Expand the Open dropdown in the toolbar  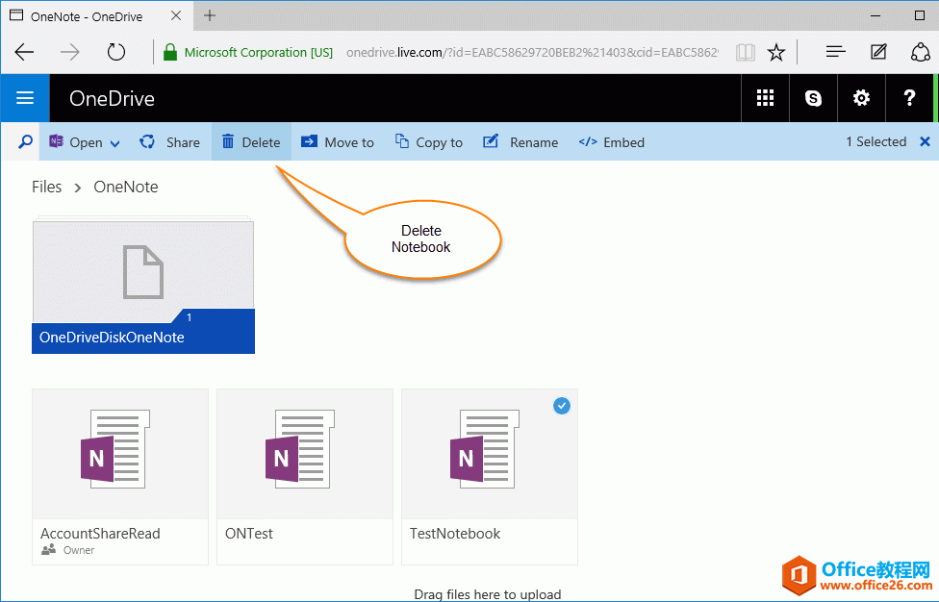click(114, 141)
